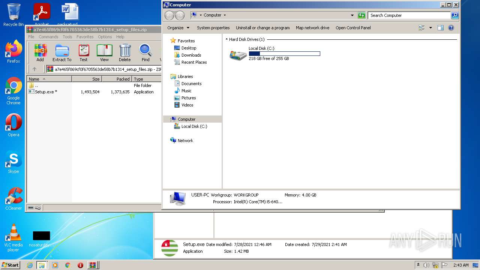Select Documents library

click(x=191, y=84)
